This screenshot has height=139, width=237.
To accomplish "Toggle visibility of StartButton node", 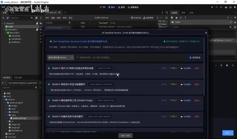I will tap(41, 39).
